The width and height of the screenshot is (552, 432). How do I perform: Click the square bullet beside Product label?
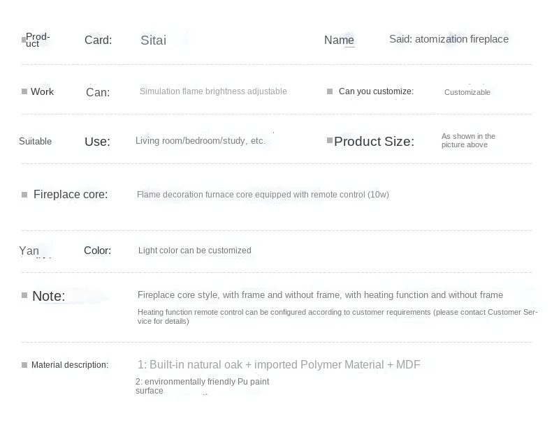[24, 40]
